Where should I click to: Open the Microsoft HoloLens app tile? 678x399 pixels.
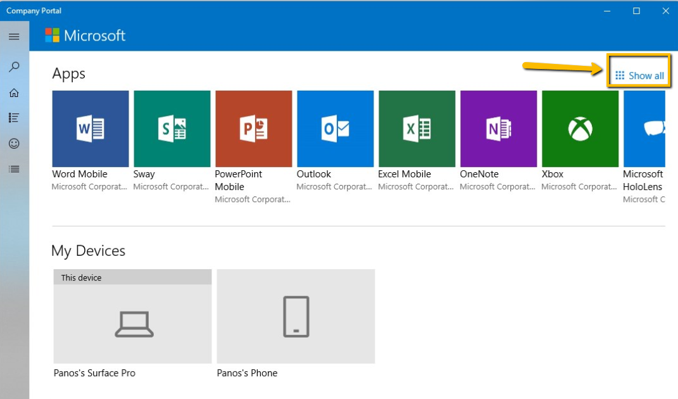tap(644, 129)
